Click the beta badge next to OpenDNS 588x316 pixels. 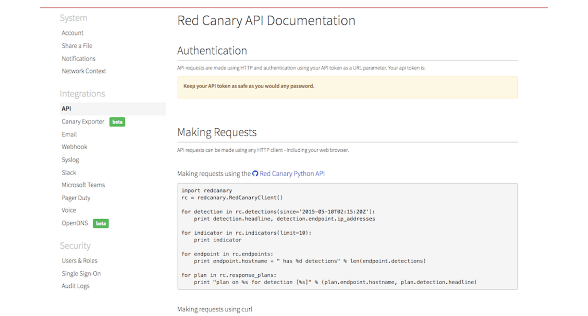point(101,224)
